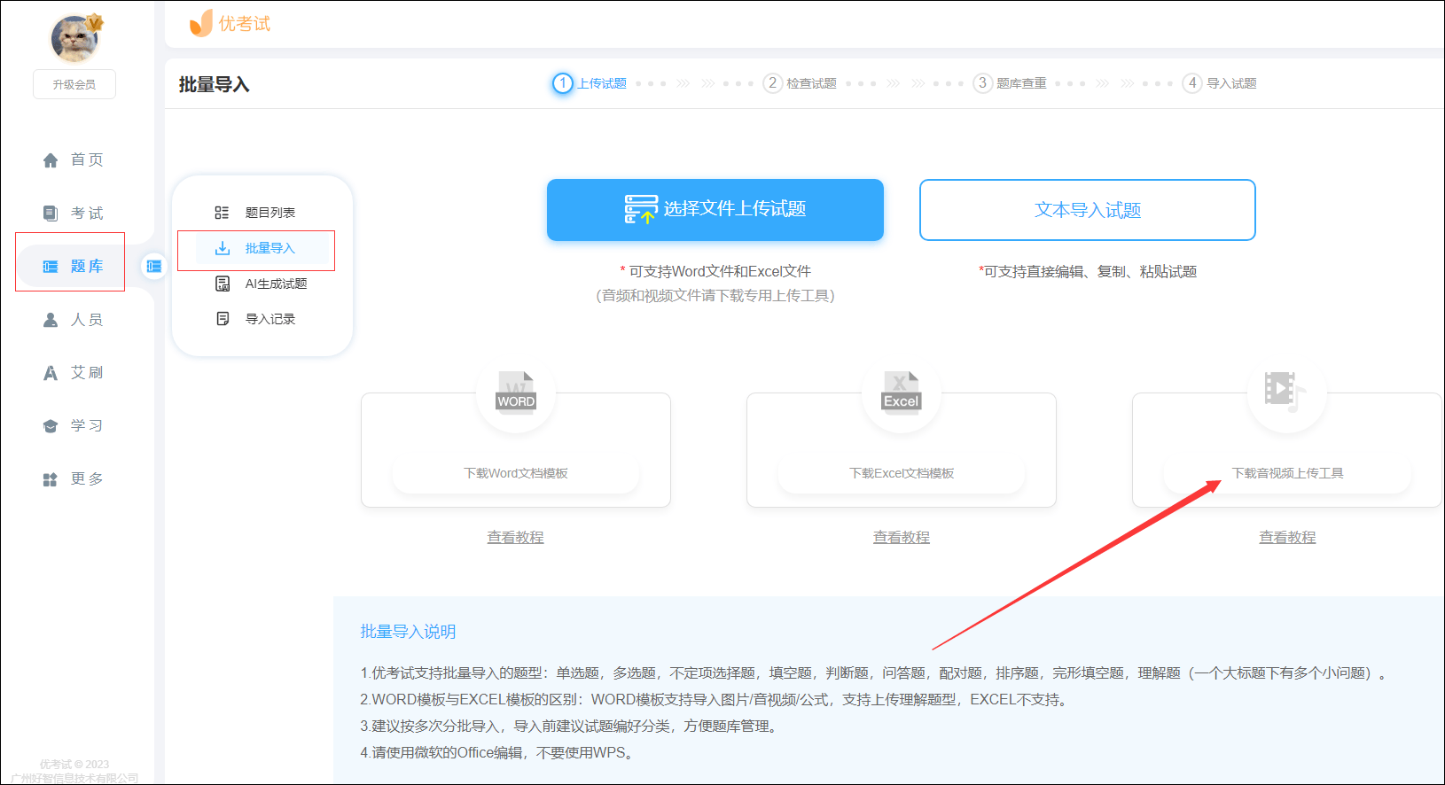Click the note about 音频和视频文件 upload tool
Image resolution: width=1445 pixels, height=785 pixels.
click(715, 296)
